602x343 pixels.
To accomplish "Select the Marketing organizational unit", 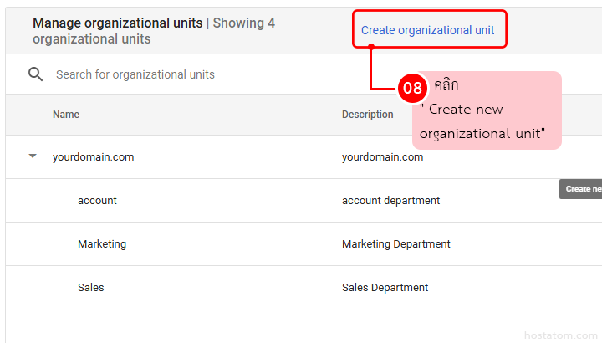I will click(x=102, y=243).
